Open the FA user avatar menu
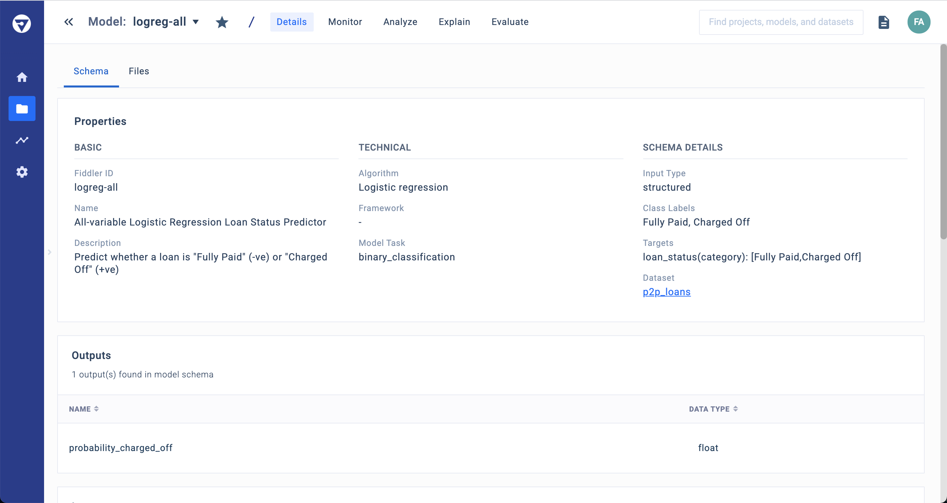947x503 pixels. pos(919,22)
